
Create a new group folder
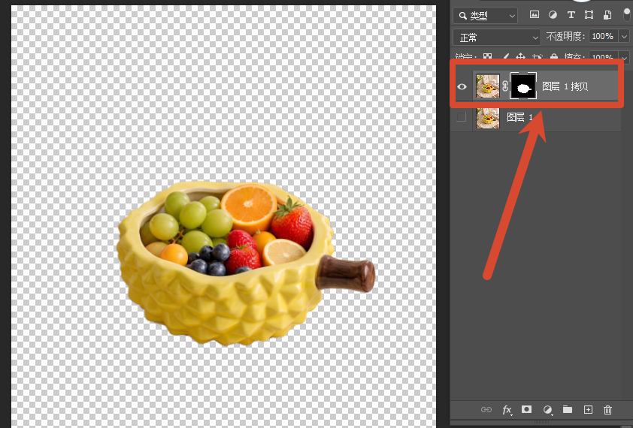(568, 410)
